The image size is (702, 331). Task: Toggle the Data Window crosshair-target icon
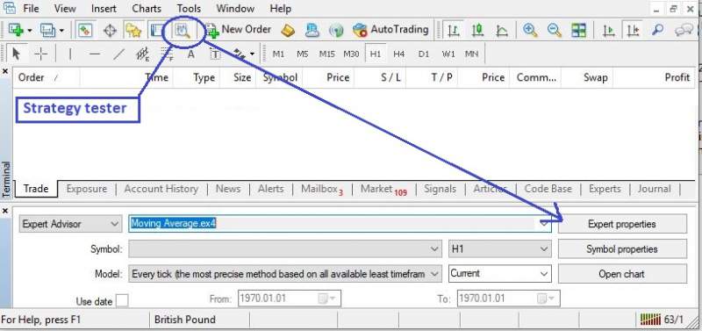pos(110,31)
